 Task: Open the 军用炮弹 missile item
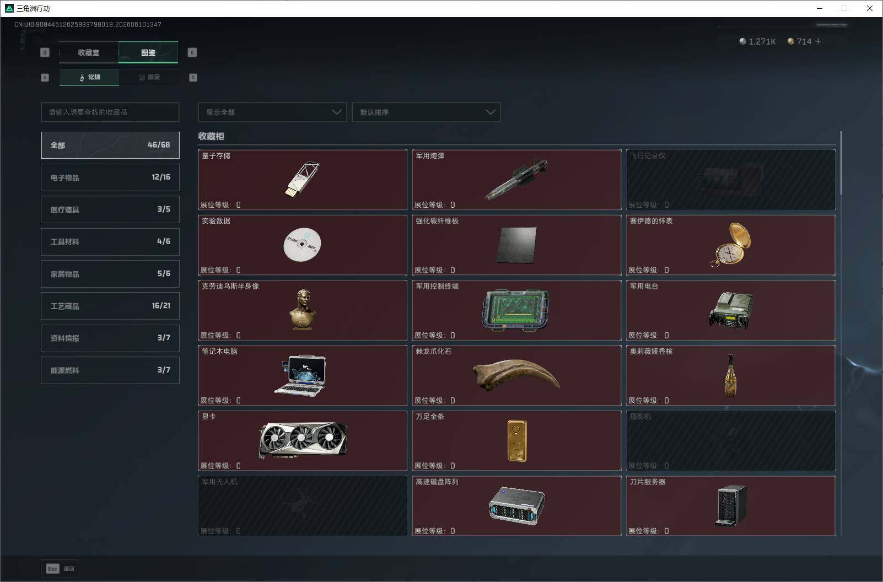tap(516, 180)
